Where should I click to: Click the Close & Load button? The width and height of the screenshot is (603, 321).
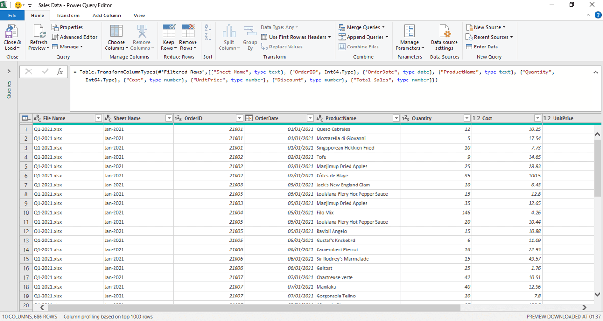point(12,38)
